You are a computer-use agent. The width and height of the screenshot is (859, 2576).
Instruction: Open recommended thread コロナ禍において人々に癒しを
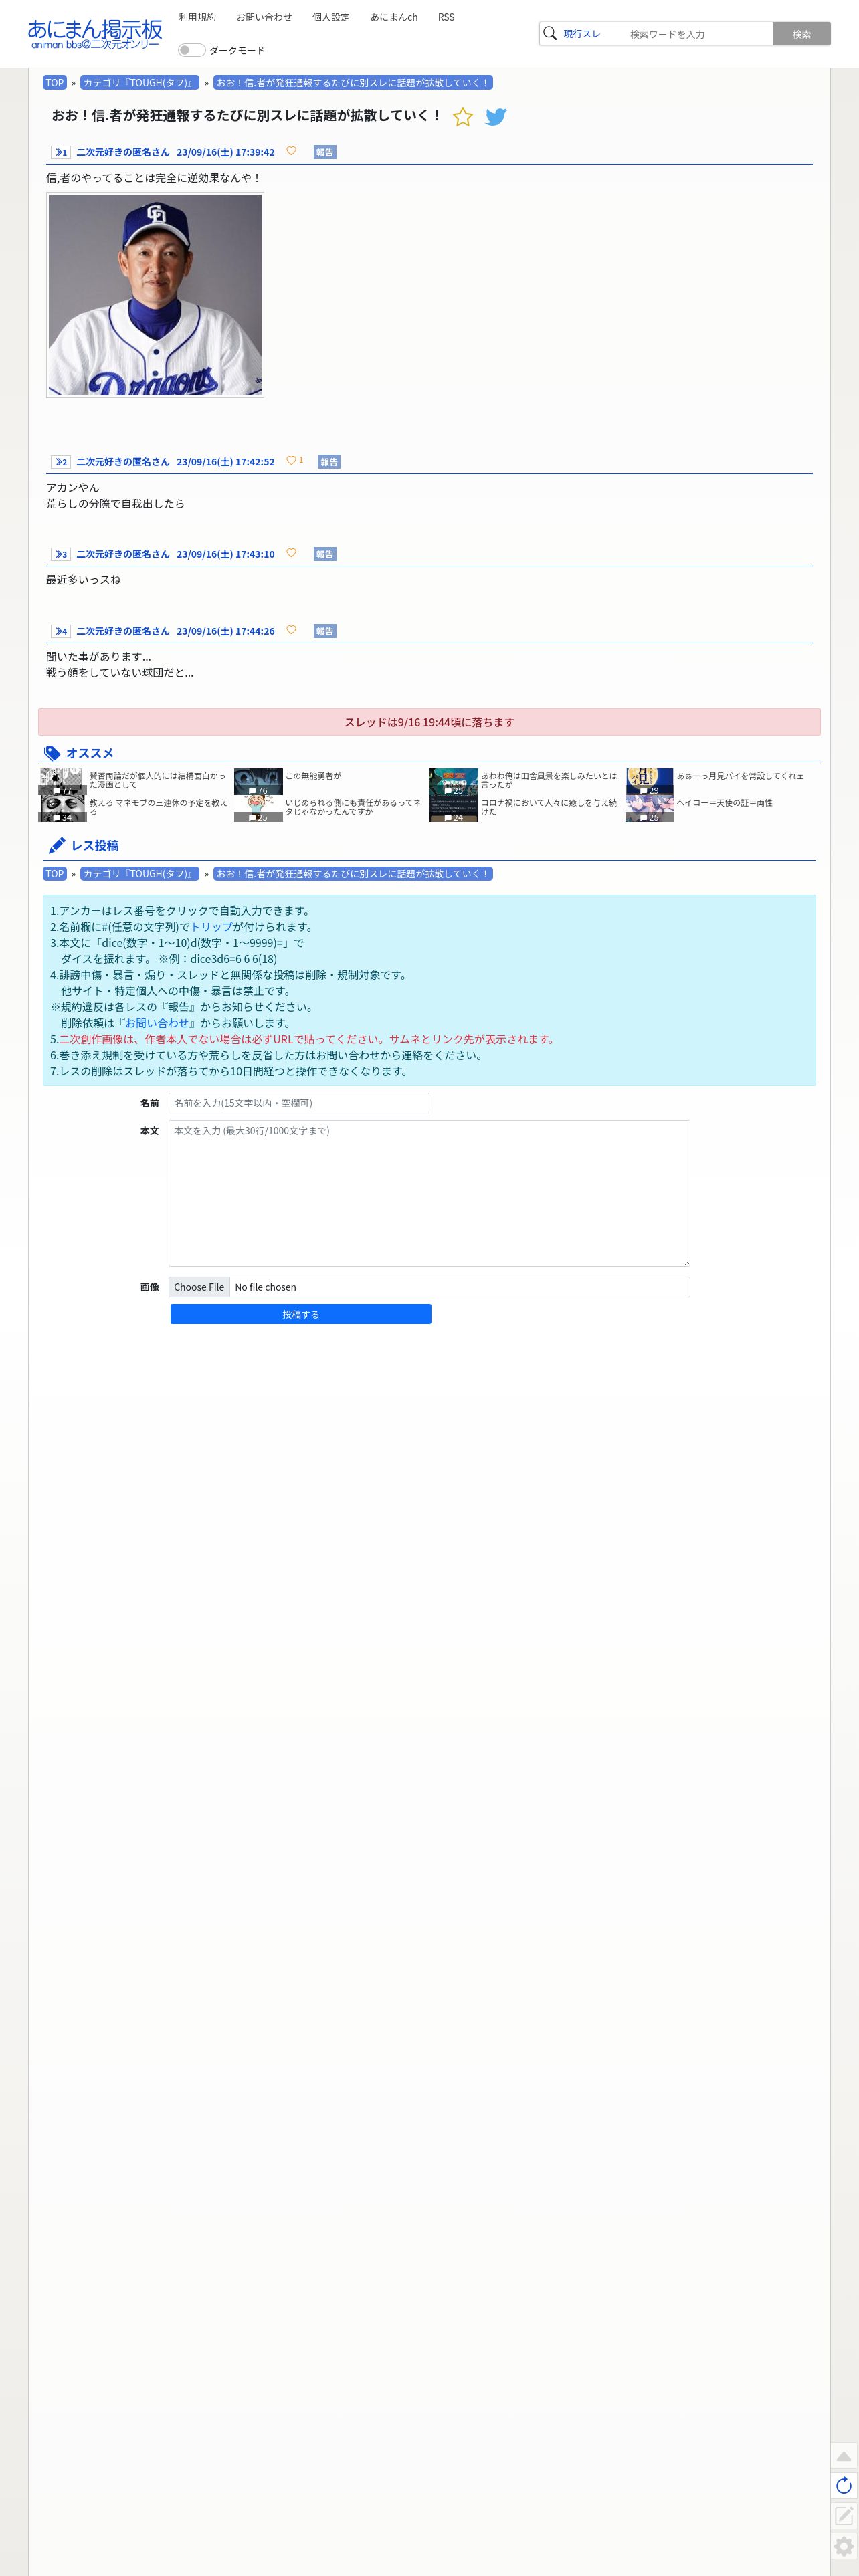pos(548,807)
